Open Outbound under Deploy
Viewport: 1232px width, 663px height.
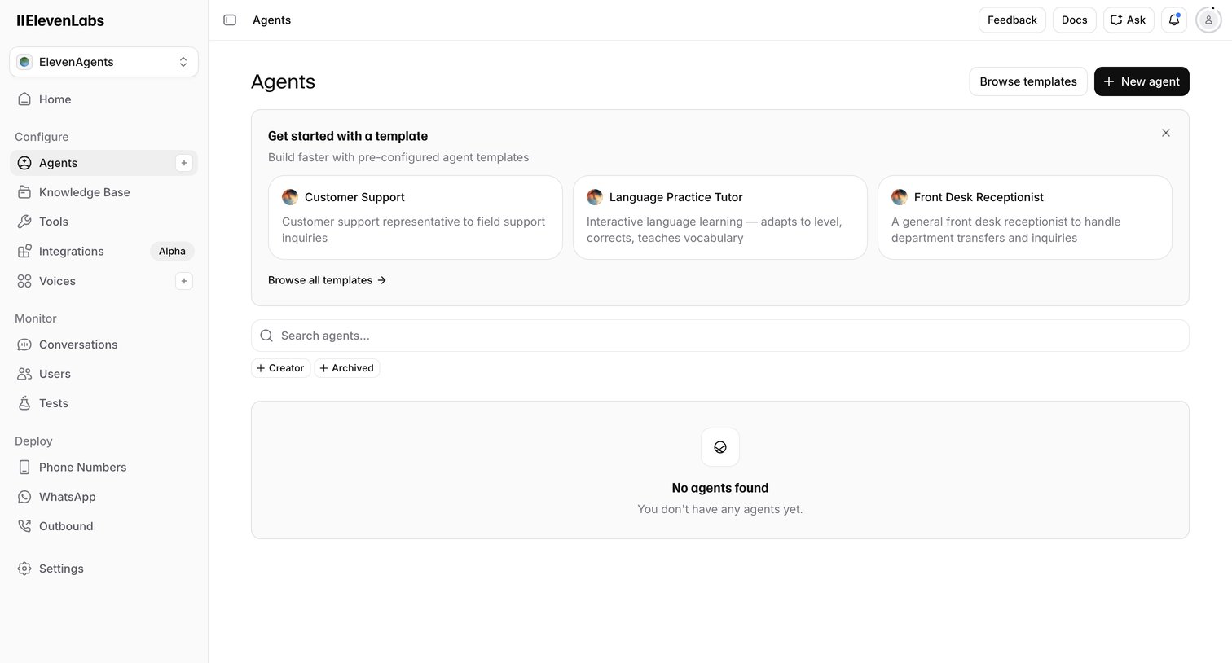coord(103,526)
